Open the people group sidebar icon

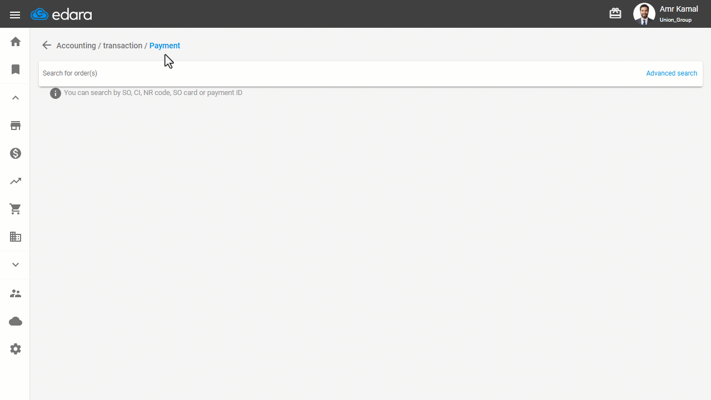click(x=16, y=293)
